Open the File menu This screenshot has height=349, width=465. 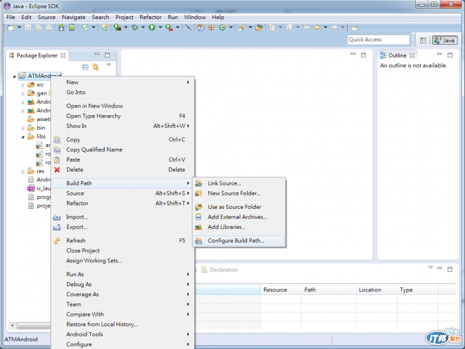pos(10,17)
